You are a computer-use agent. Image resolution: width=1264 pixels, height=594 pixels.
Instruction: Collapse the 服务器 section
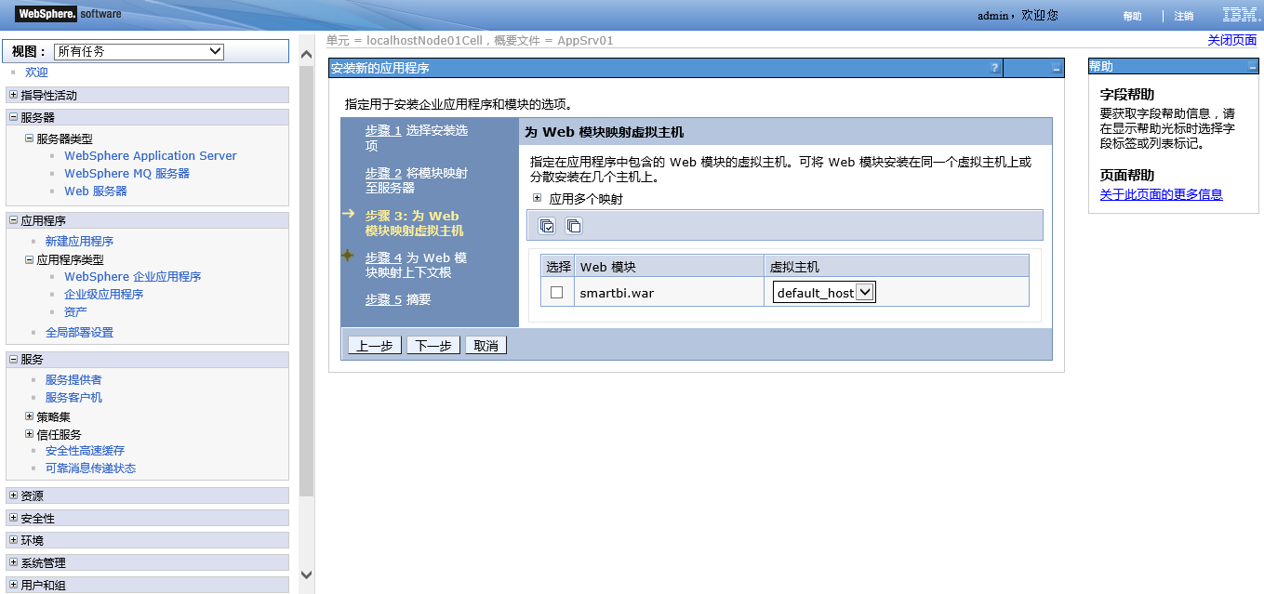tap(13, 117)
